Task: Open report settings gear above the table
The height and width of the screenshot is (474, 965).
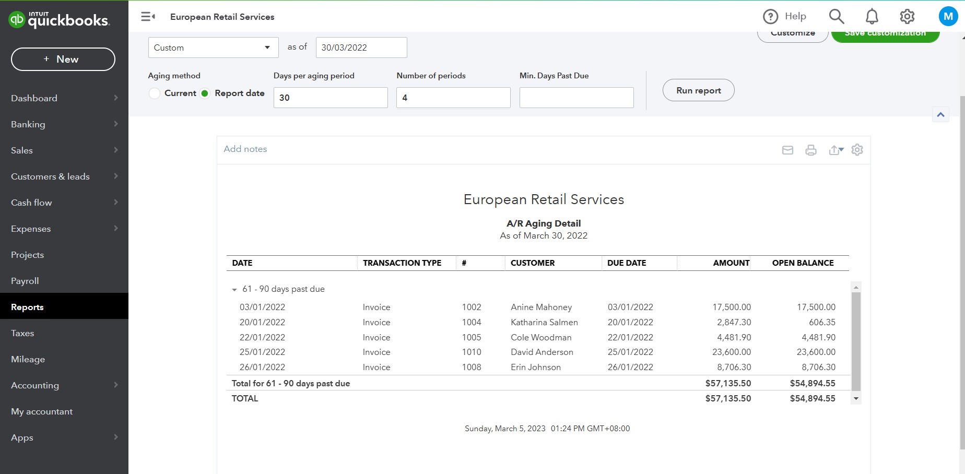Action: pos(857,150)
